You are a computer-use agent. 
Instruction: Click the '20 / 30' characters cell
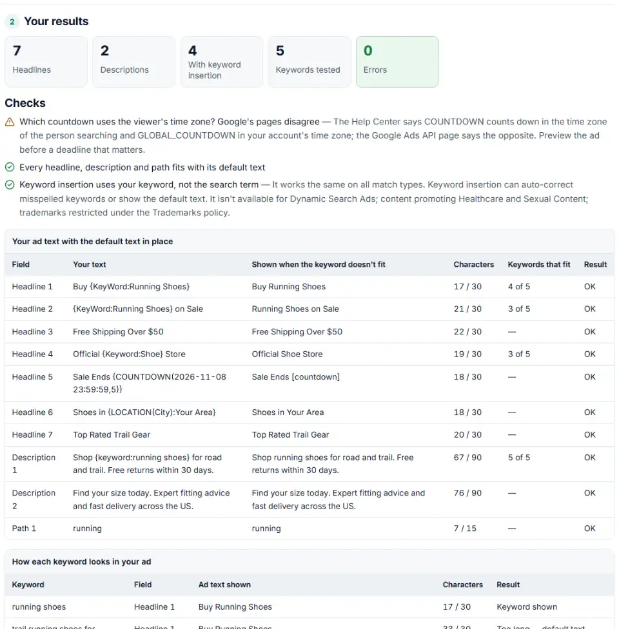467,435
